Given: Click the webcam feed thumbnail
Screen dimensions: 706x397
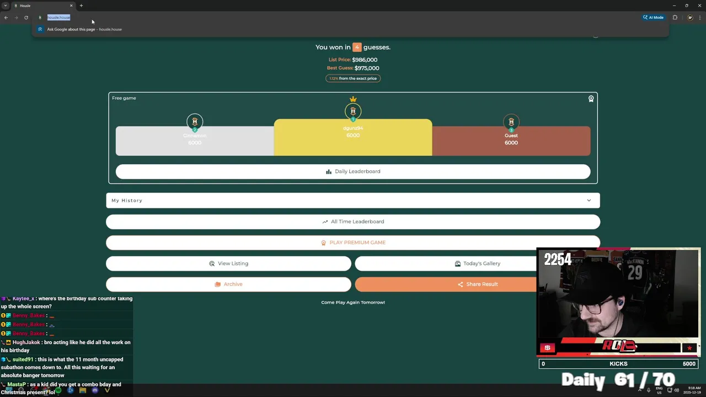Looking at the screenshot, I should click(x=618, y=294).
